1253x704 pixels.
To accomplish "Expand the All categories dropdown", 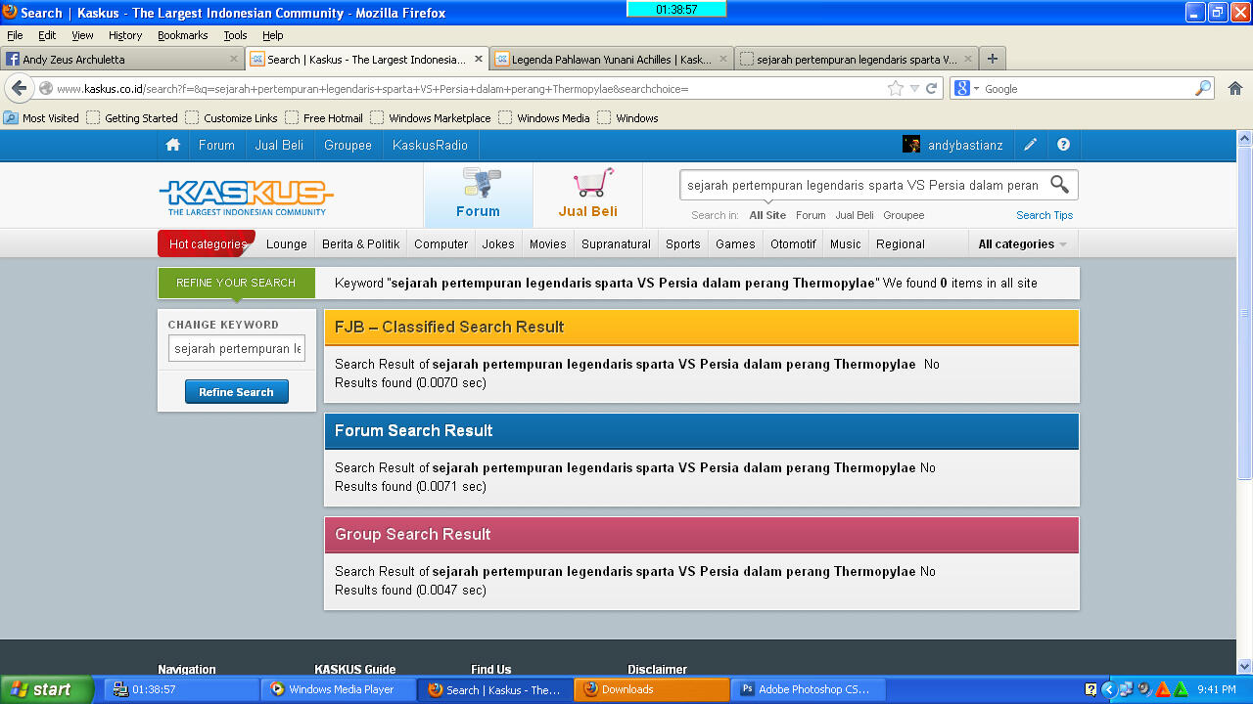I will click(1022, 244).
